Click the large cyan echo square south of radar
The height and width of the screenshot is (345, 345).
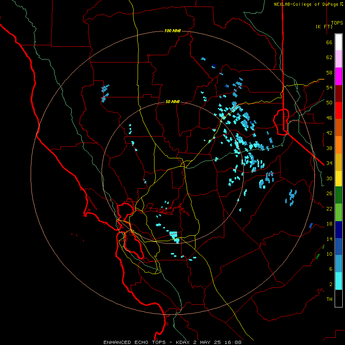tap(174, 235)
